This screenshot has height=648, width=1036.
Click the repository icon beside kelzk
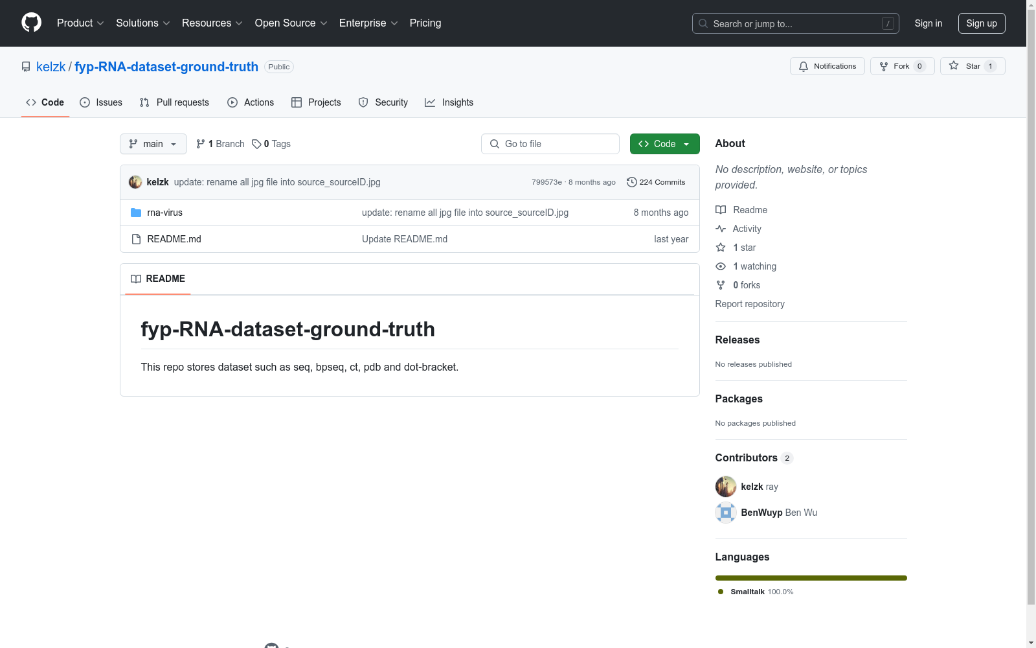26,67
